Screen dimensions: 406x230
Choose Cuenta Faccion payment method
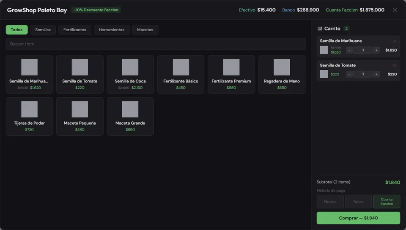point(387,202)
